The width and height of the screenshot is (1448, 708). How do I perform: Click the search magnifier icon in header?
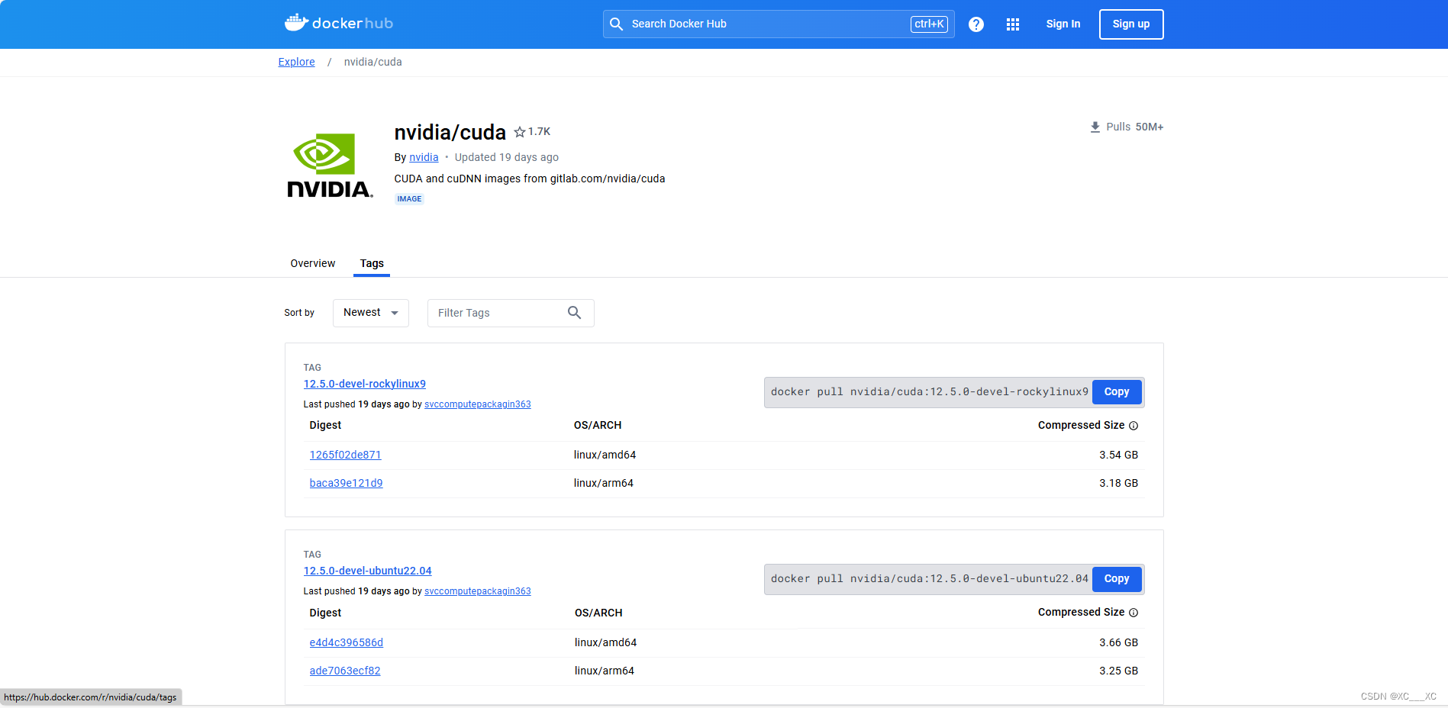tap(617, 24)
